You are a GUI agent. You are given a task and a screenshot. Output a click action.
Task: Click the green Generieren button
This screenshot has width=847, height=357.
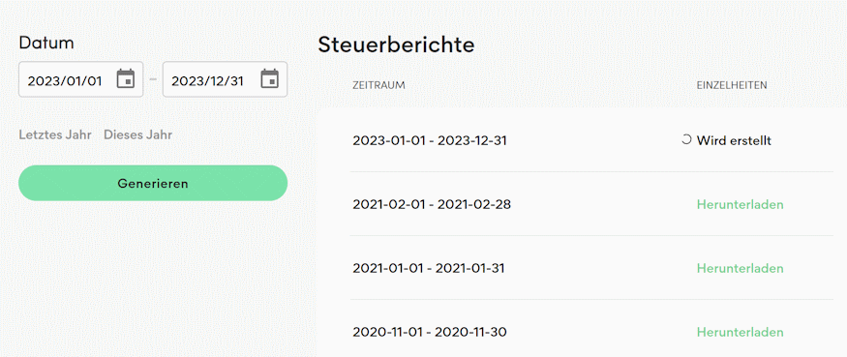(153, 183)
